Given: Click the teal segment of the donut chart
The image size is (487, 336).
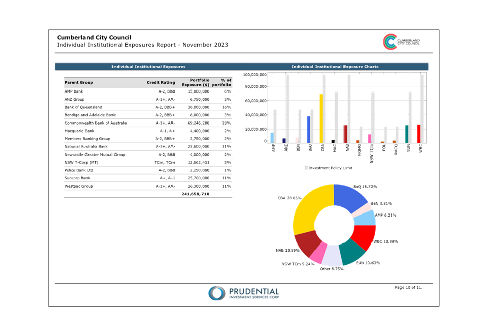Looking at the screenshot, I should coord(353,251).
